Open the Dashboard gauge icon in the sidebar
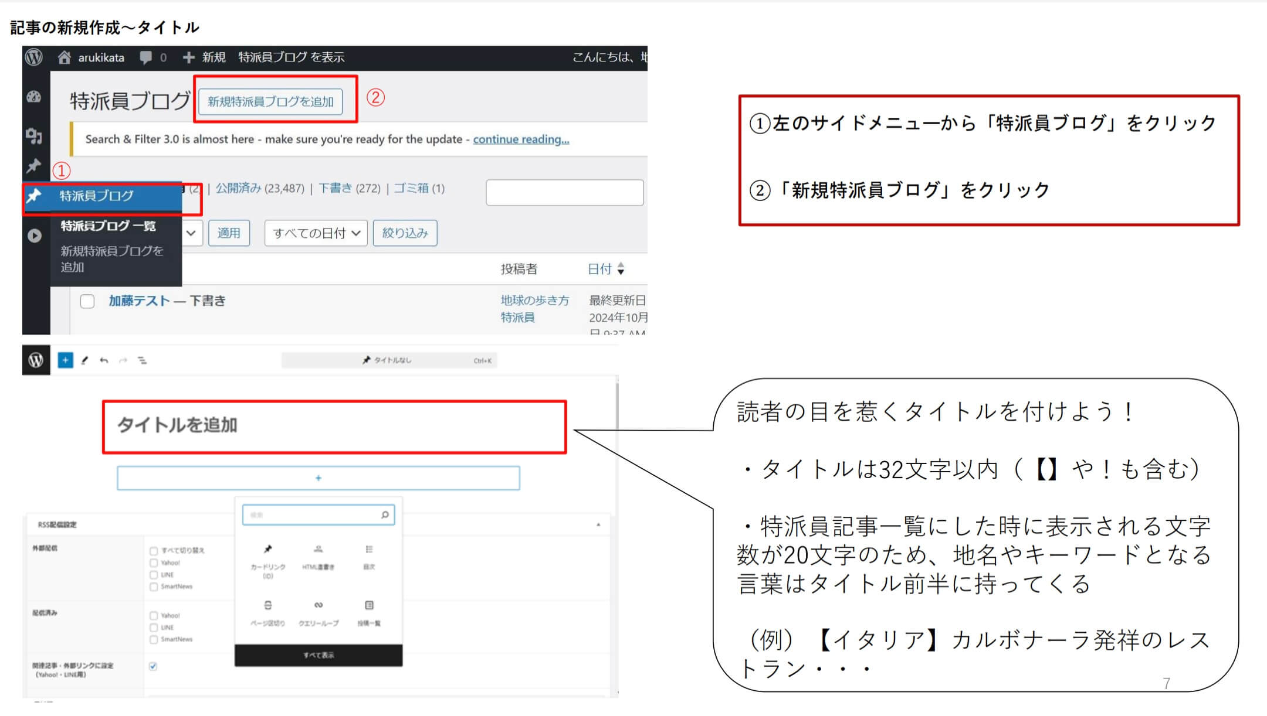This screenshot has width=1267, height=716. (x=34, y=97)
